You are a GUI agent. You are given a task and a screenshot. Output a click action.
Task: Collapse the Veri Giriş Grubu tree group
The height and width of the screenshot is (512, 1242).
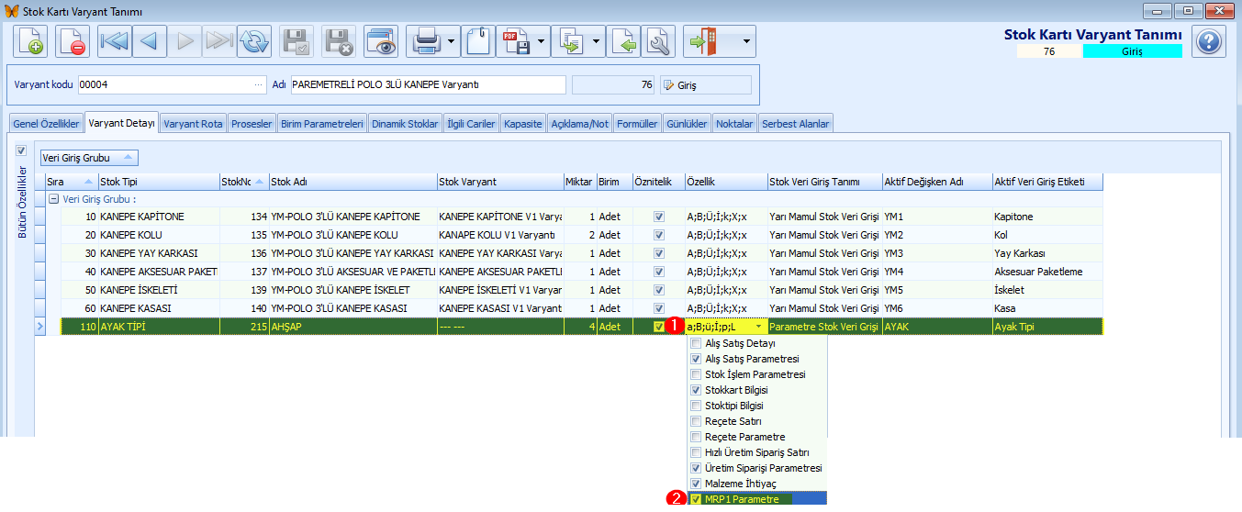click(54, 199)
